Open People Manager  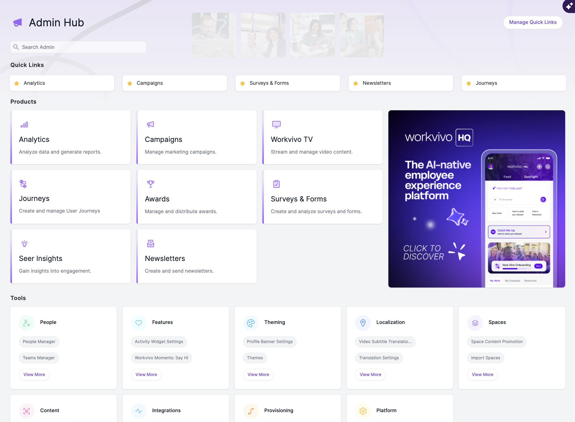tap(39, 342)
